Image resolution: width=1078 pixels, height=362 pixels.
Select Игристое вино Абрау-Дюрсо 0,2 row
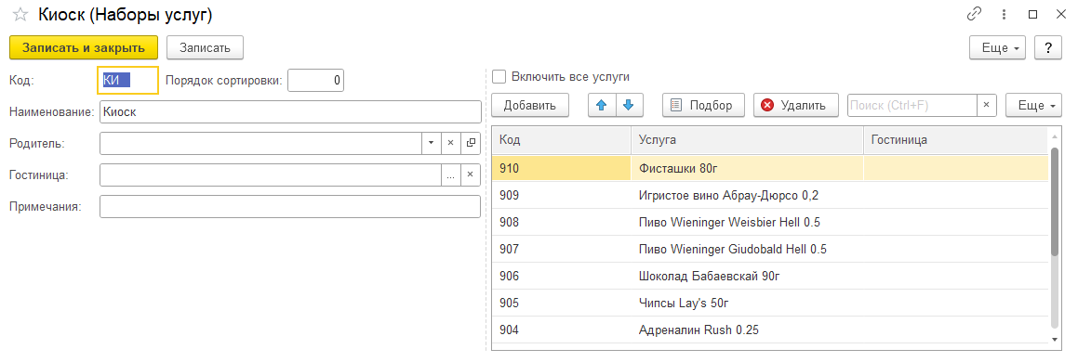771,195
